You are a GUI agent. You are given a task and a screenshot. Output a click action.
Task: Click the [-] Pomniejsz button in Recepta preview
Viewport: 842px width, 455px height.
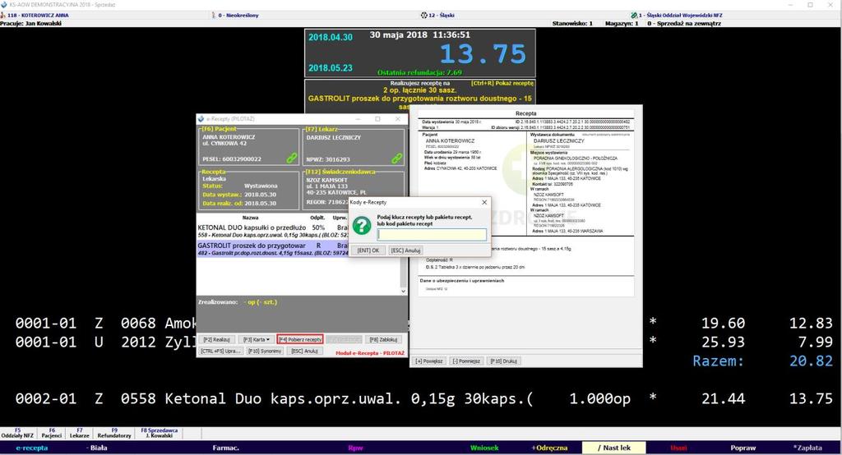tap(466, 361)
